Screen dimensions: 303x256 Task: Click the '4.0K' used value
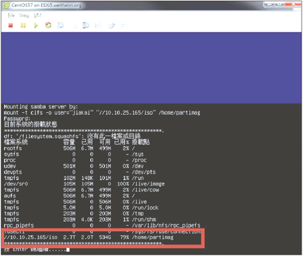87,220
